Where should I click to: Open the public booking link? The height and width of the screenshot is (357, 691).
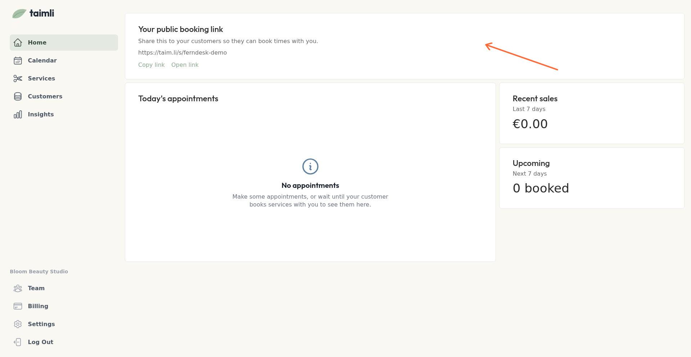coord(185,65)
